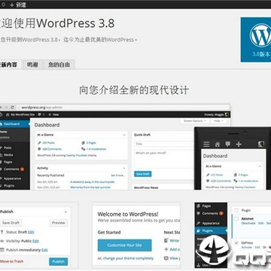The height and width of the screenshot is (271, 271).
Task: Click the calendar icon beside Publish immediately
Action: 2,250
